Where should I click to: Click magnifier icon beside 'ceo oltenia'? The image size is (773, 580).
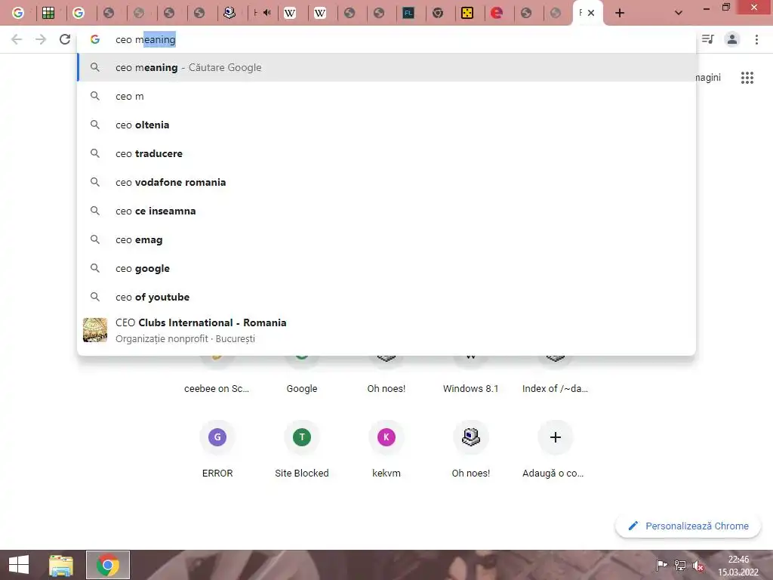(95, 125)
